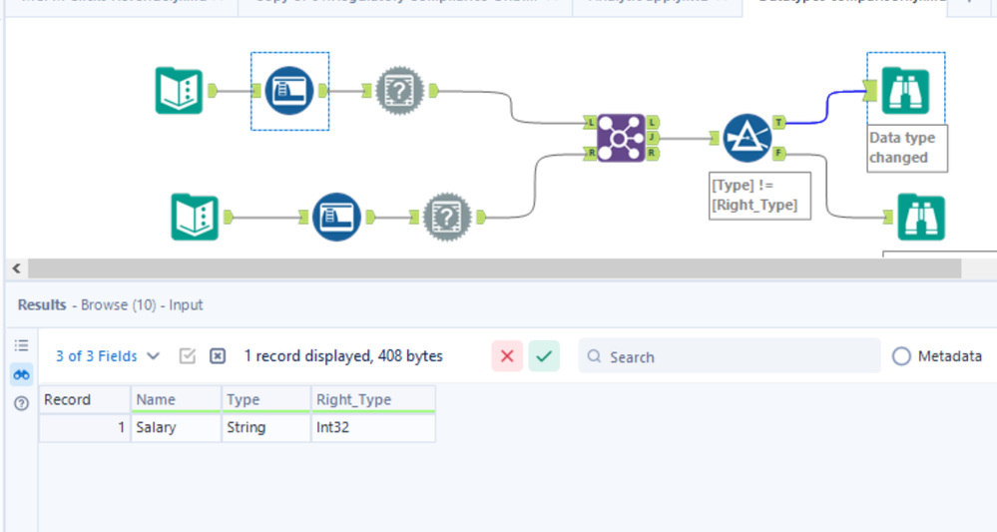Click the select all fields checkmark icon
The height and width of the screenshot is (532, 997).
pyautogui.click(x=187, y=356)
